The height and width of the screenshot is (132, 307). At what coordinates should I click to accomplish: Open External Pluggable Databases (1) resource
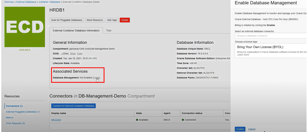tap(23, 112)
